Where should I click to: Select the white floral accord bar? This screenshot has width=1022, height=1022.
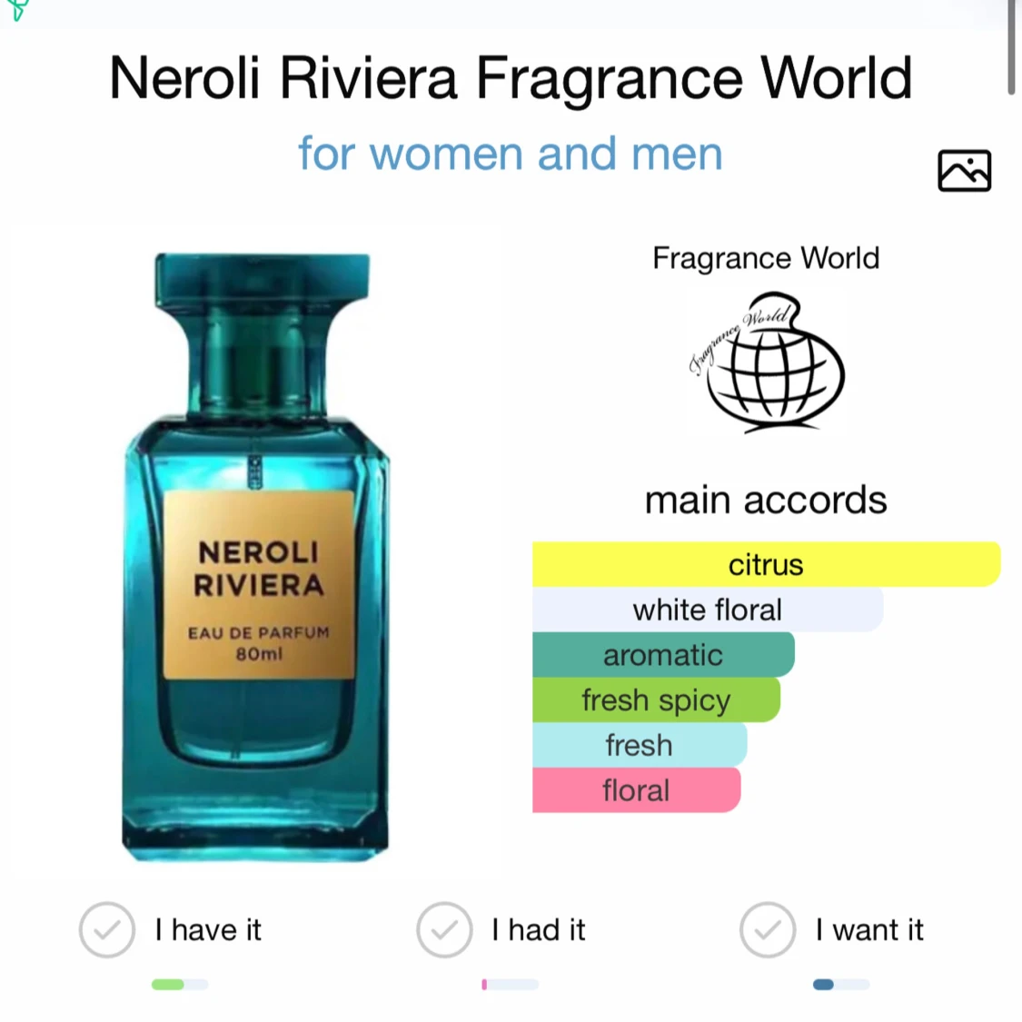click(x=708, y=610)
